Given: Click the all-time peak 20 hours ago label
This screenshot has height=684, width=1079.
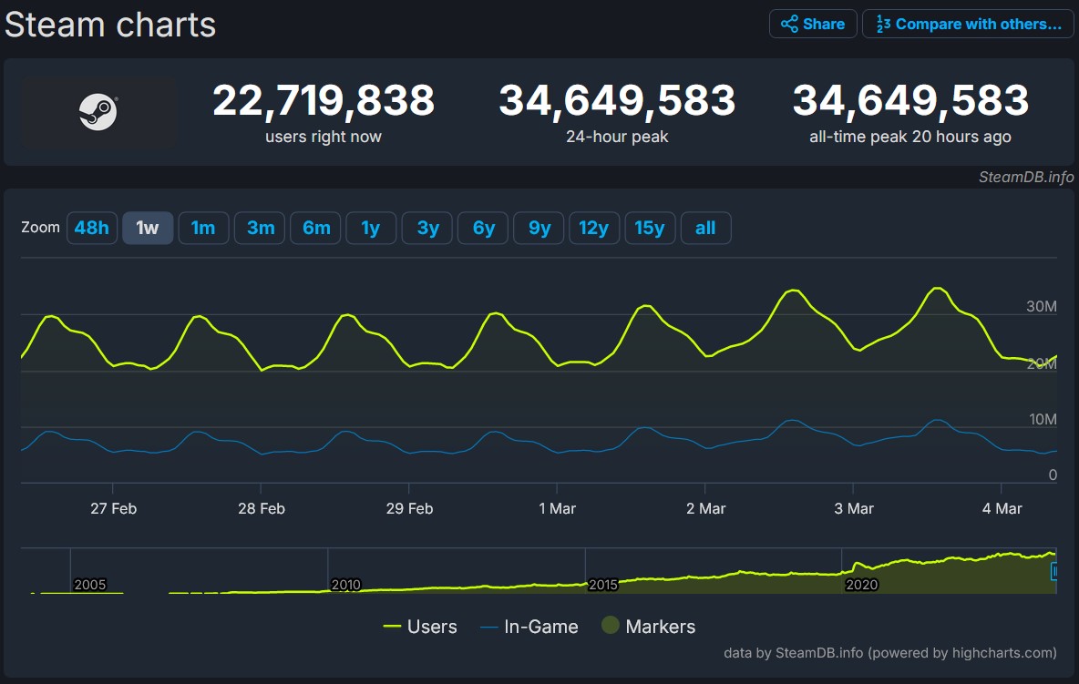Looking at the screenshot, I should 909,137.
